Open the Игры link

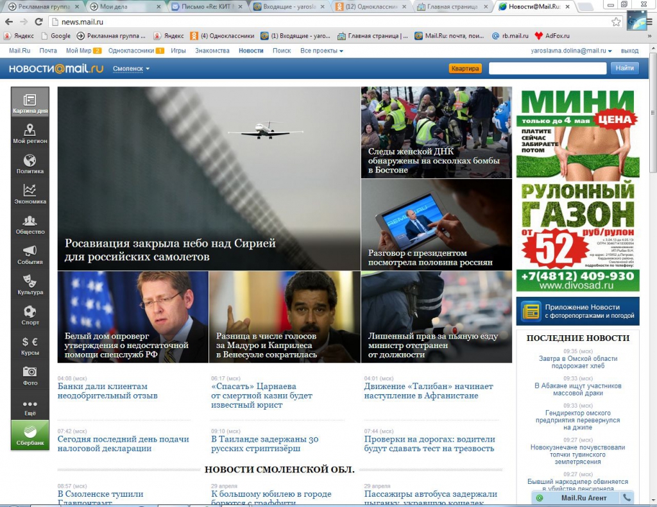click(178, 51)
